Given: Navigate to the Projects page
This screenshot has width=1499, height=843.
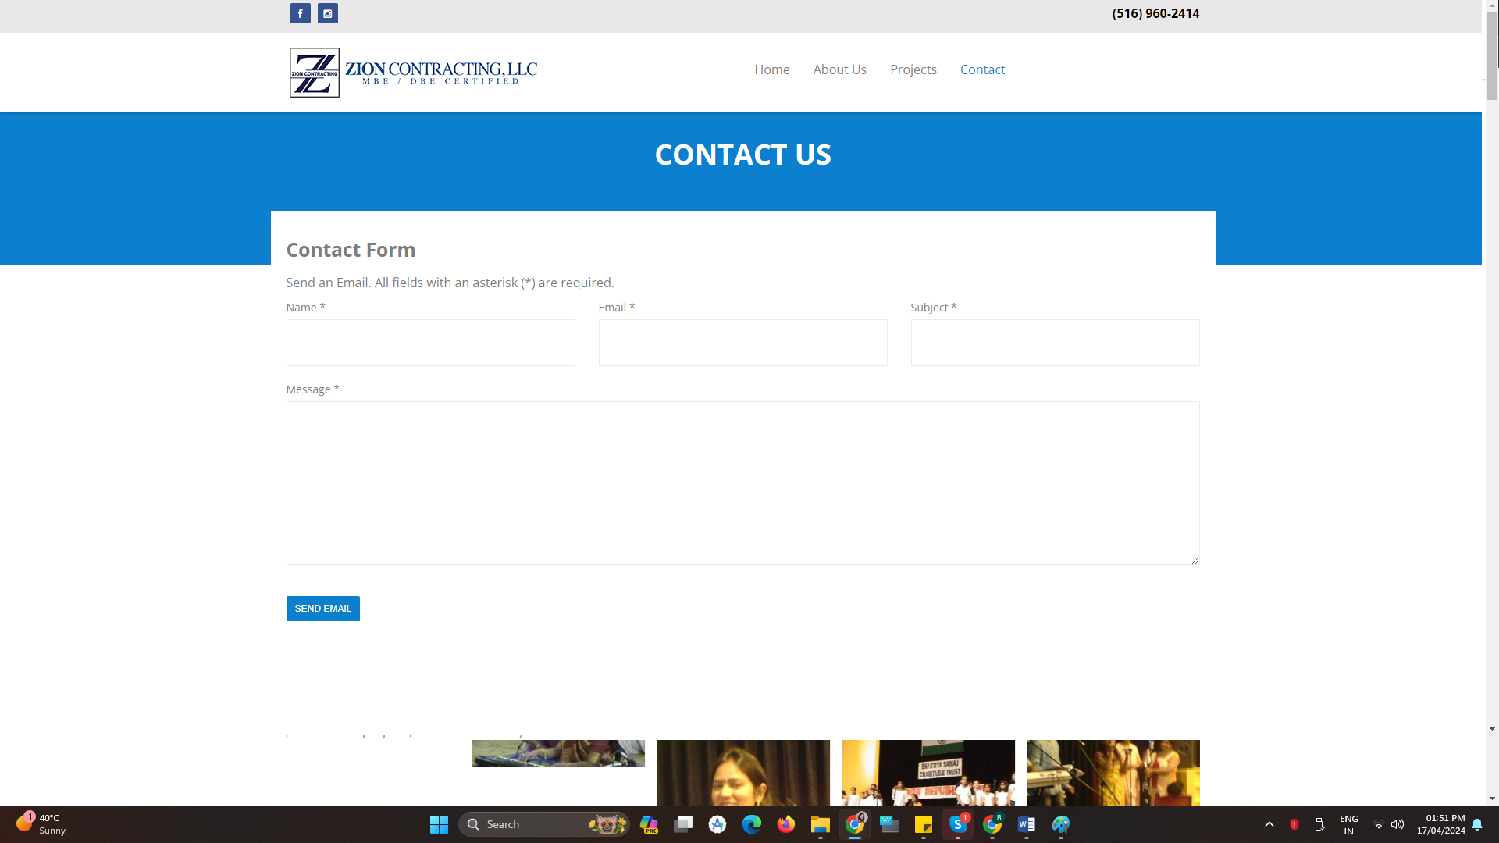Looking at the screenshot, I should [x=913, y=69].
